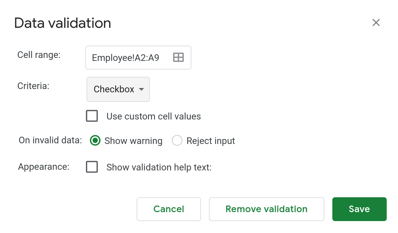The width and height of the screenshot is (398, 233).
Task: Click the On invalid data: label
Action: [50, 140]
